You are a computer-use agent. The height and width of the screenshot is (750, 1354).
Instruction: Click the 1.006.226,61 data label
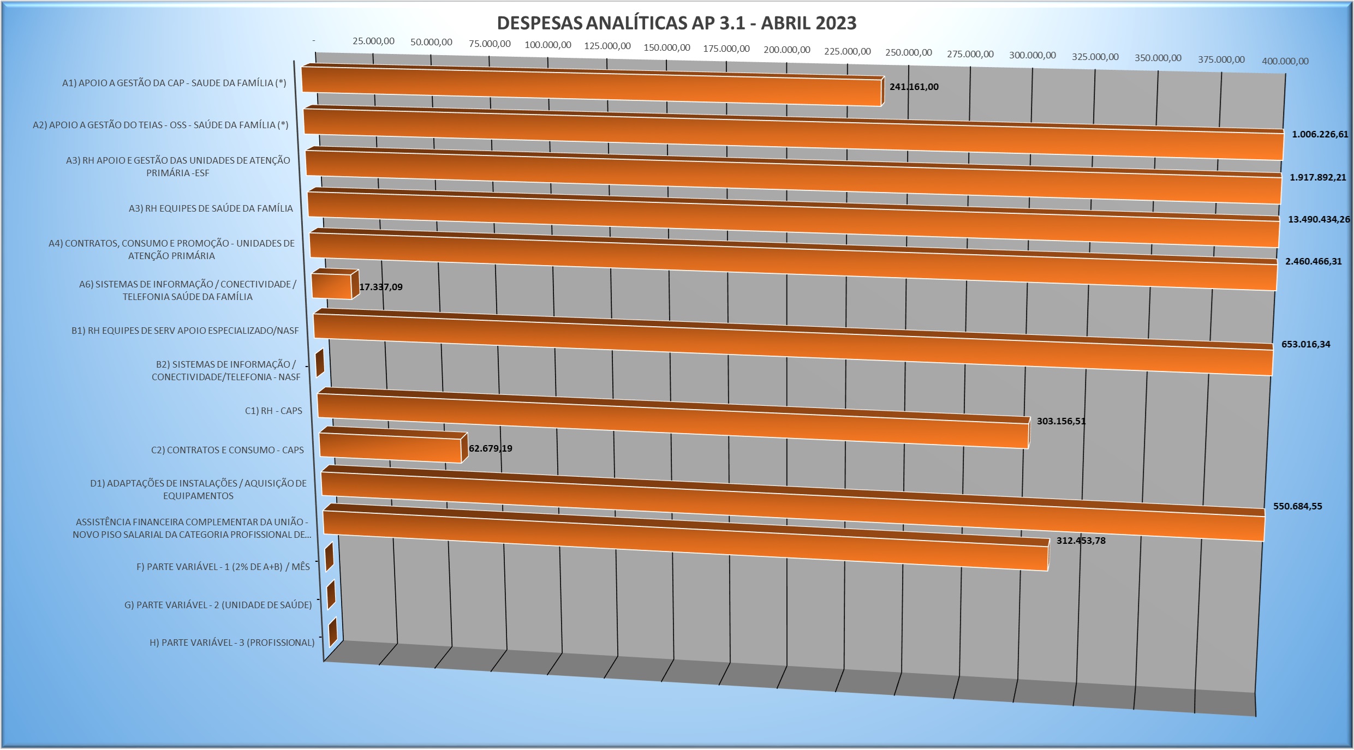point(1320,134)
